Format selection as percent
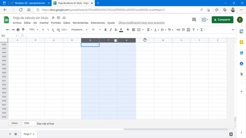 tap(48, 30)
